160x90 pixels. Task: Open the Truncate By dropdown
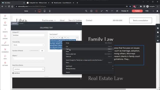pos(28,45)
